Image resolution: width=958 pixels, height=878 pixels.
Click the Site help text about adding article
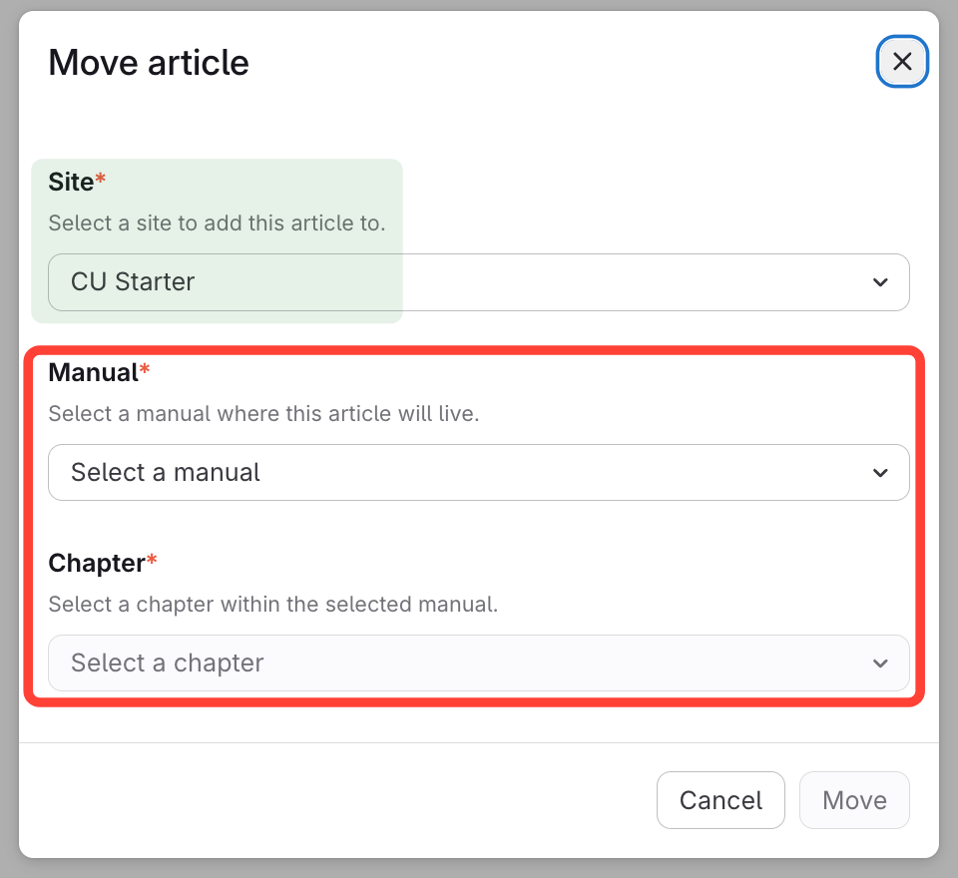tap(217, 223)
